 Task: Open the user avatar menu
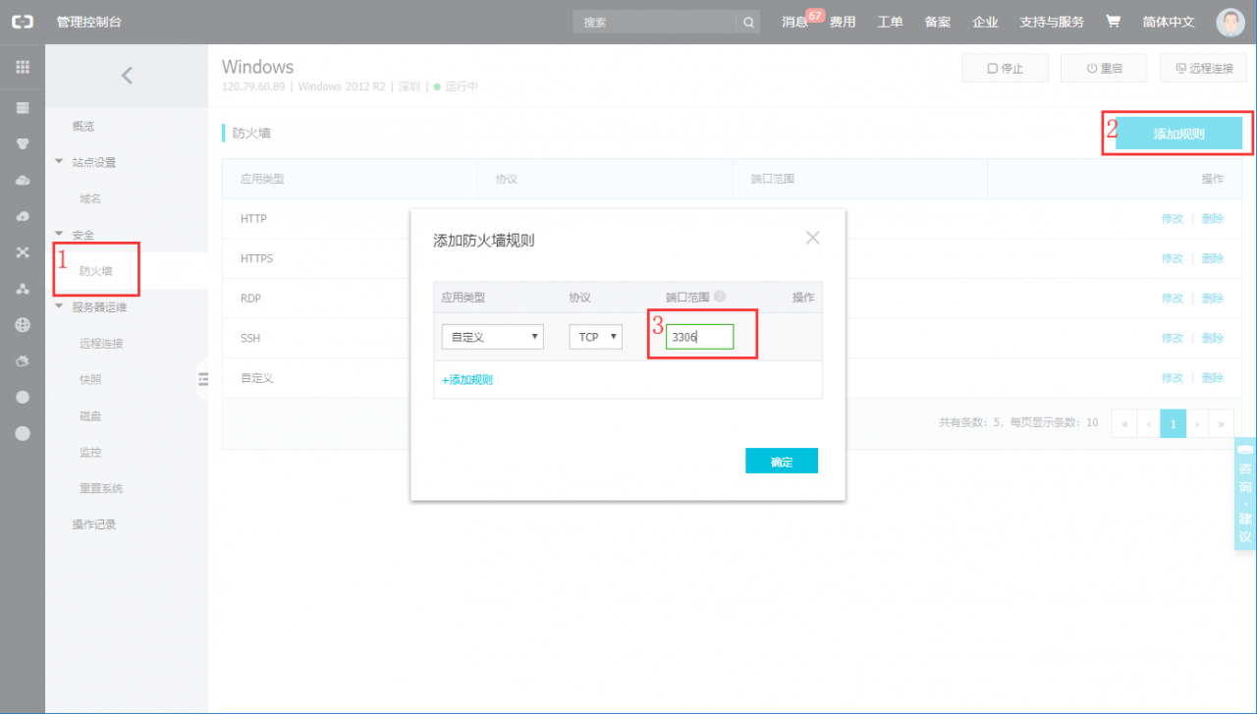coord(1230,22)
